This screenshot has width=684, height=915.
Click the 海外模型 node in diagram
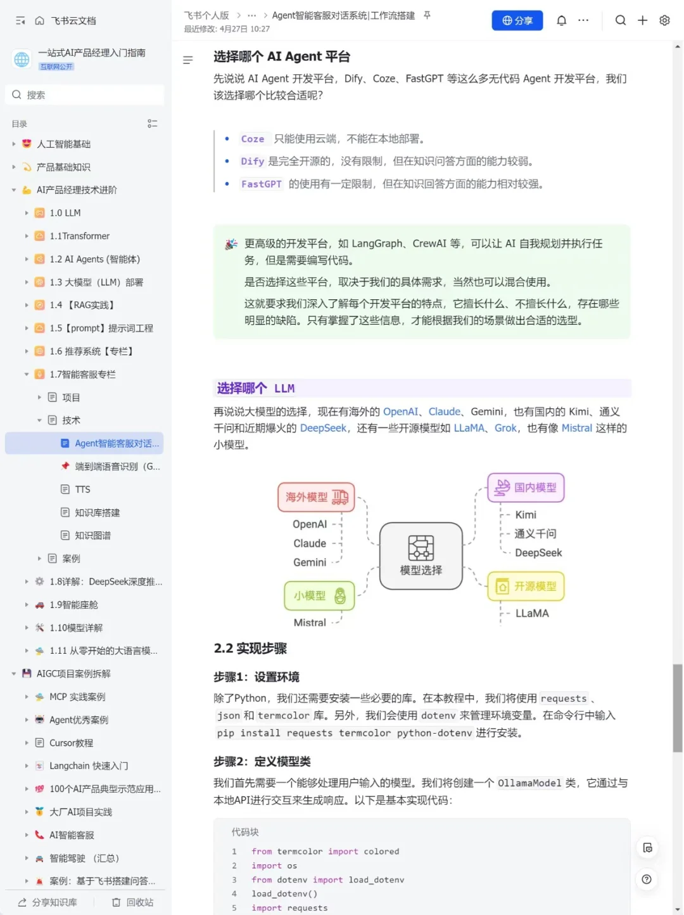316,497
